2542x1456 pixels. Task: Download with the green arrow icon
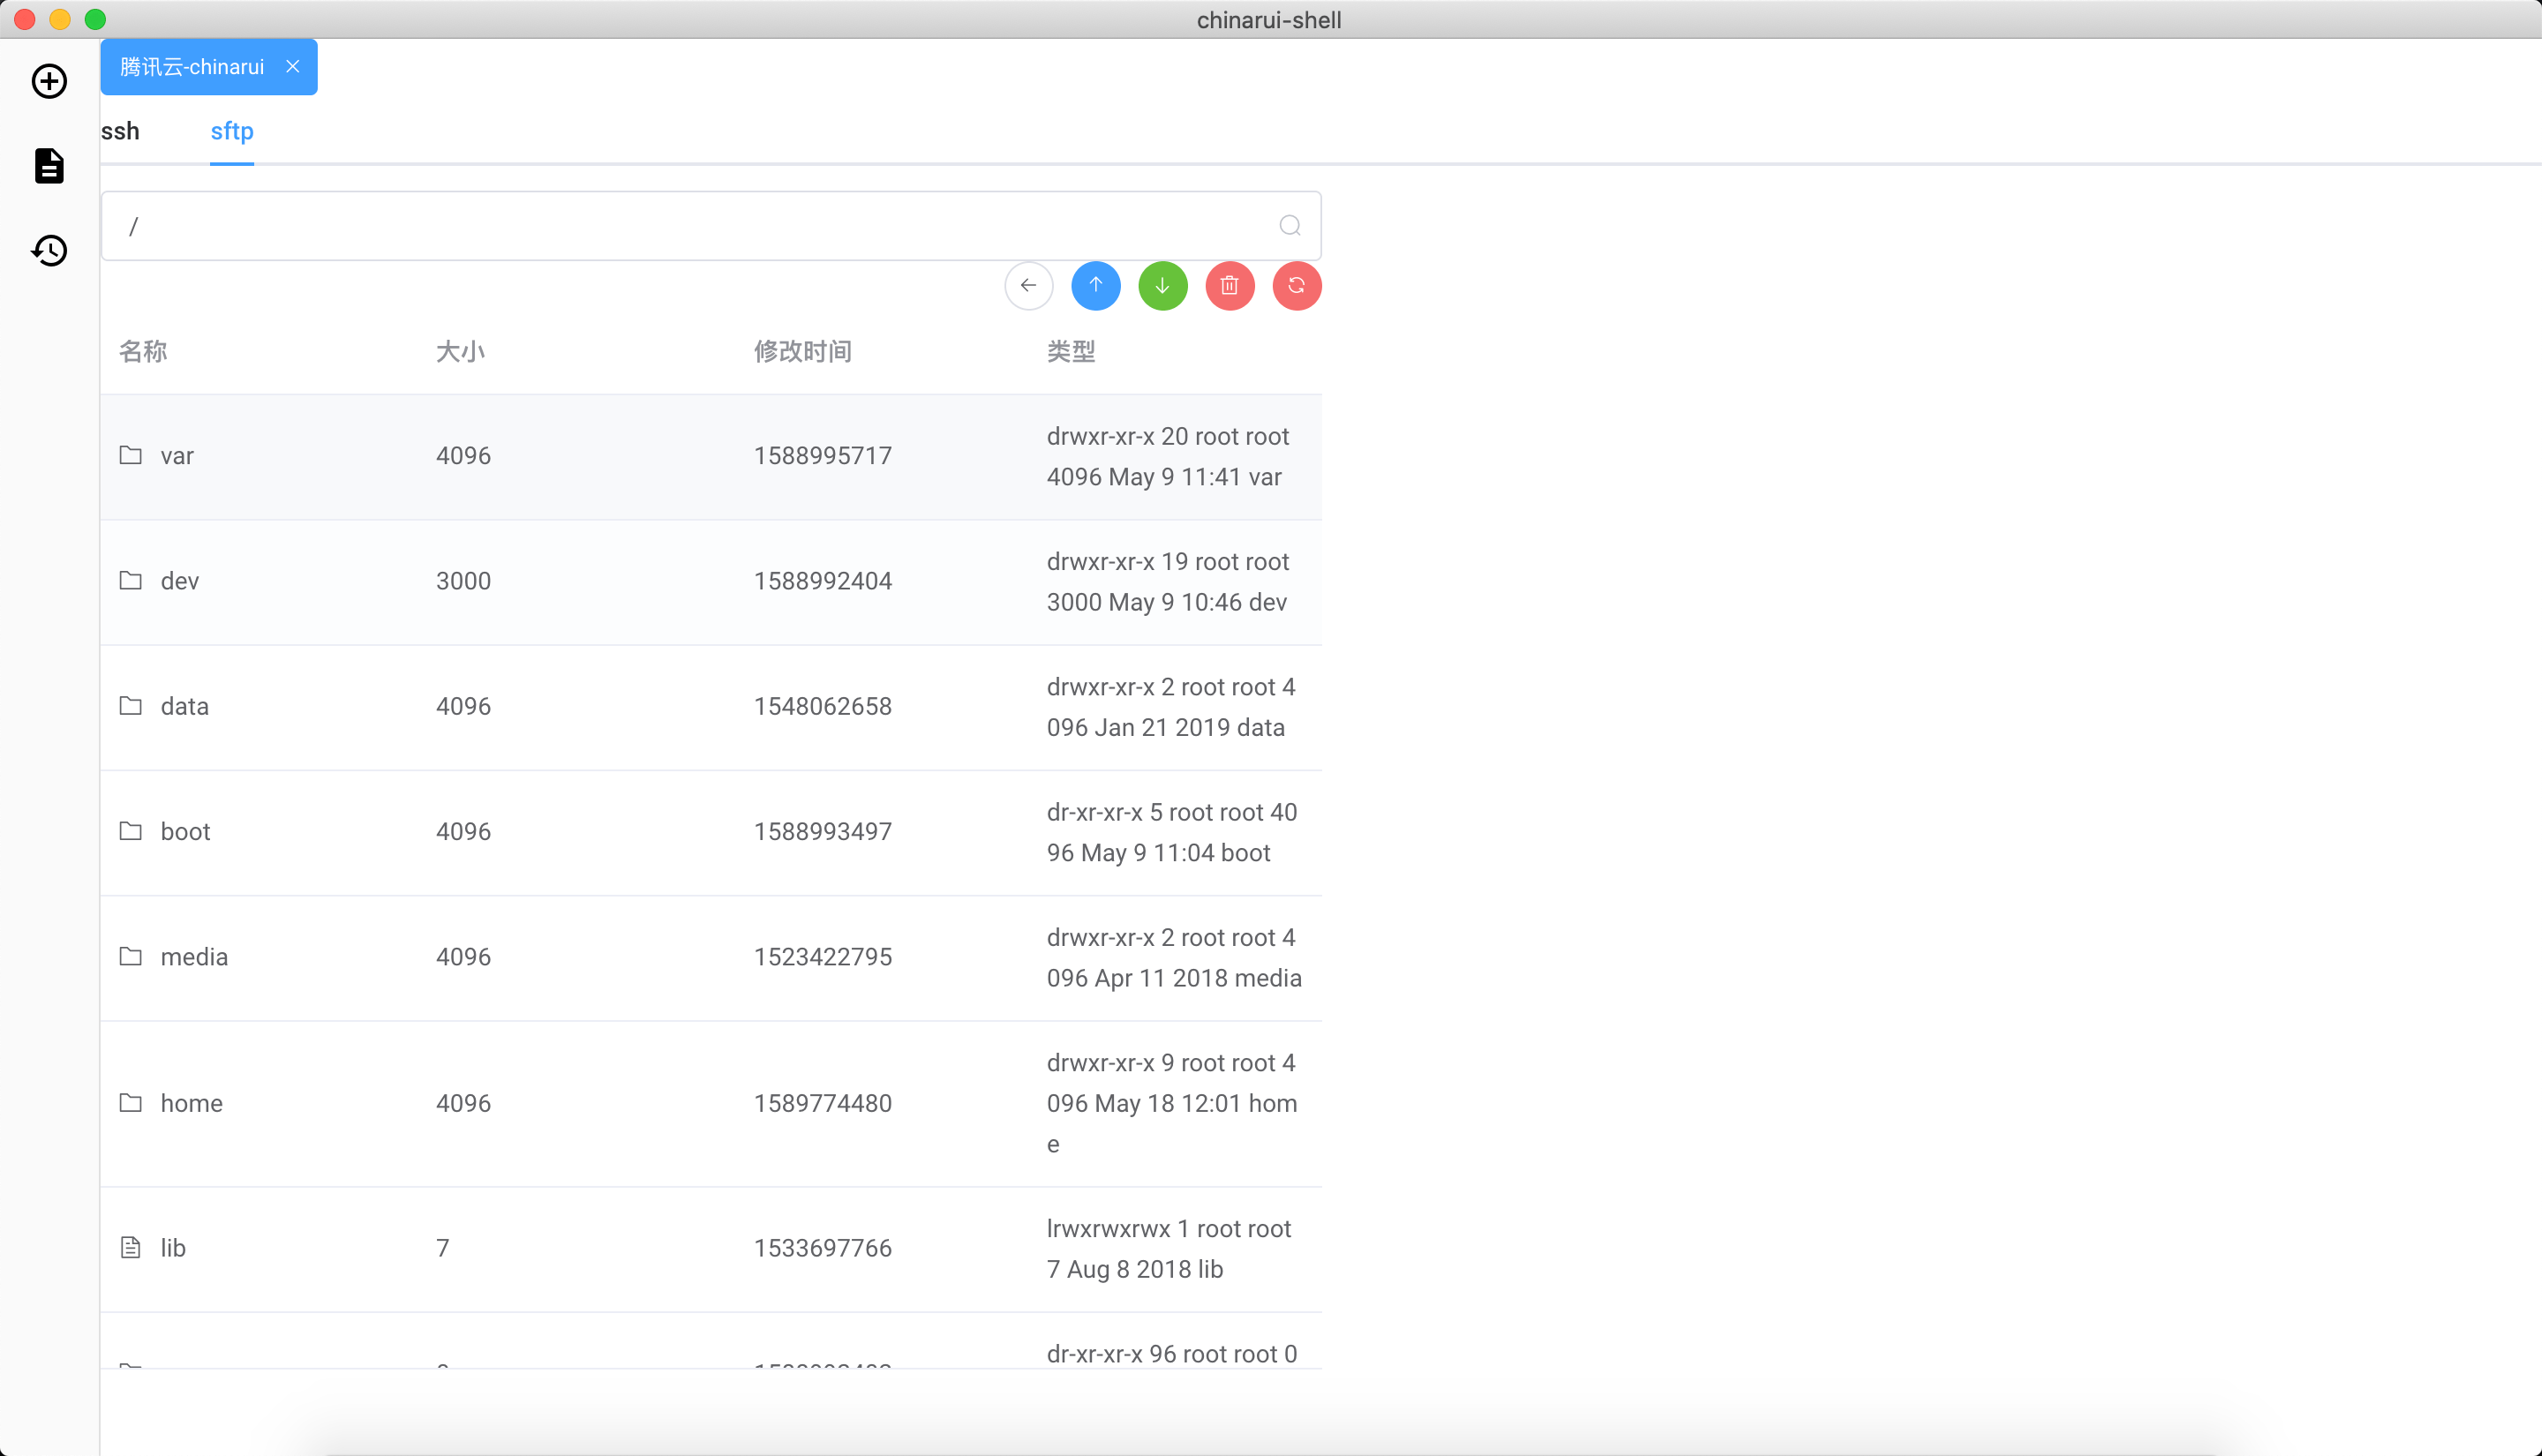coord(1162,286)
